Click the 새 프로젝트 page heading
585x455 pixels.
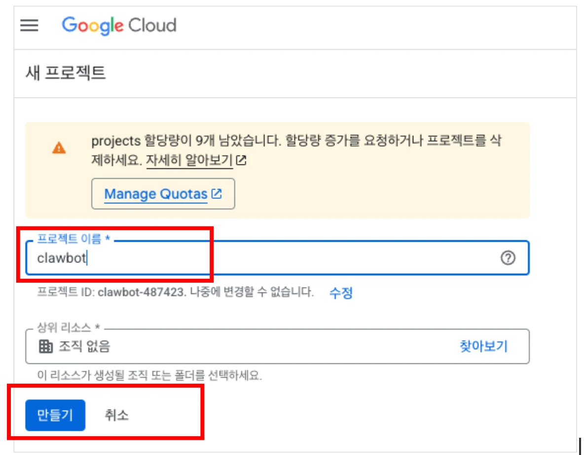point(66,73)
